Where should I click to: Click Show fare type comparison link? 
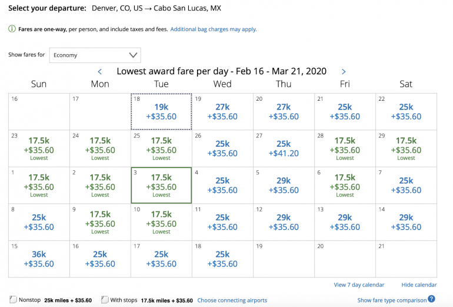click(x=391, y=301)
